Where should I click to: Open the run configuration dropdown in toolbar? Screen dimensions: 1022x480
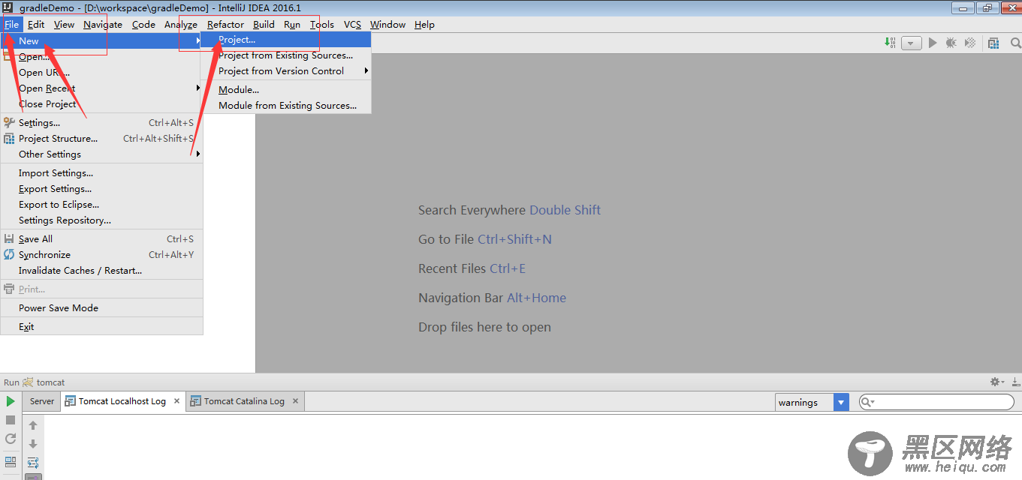[x=912, y=43]
